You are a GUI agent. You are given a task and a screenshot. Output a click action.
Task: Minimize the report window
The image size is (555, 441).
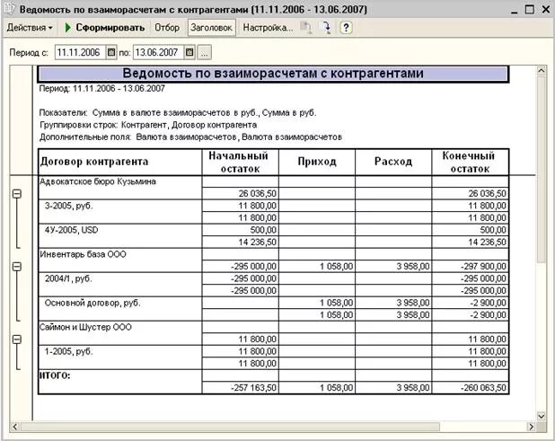click(515, 10)
